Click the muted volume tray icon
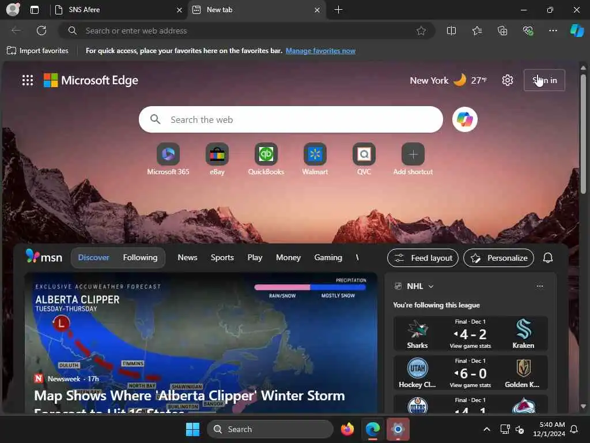Viewport: 590px width, 443px height. point(520,429)
